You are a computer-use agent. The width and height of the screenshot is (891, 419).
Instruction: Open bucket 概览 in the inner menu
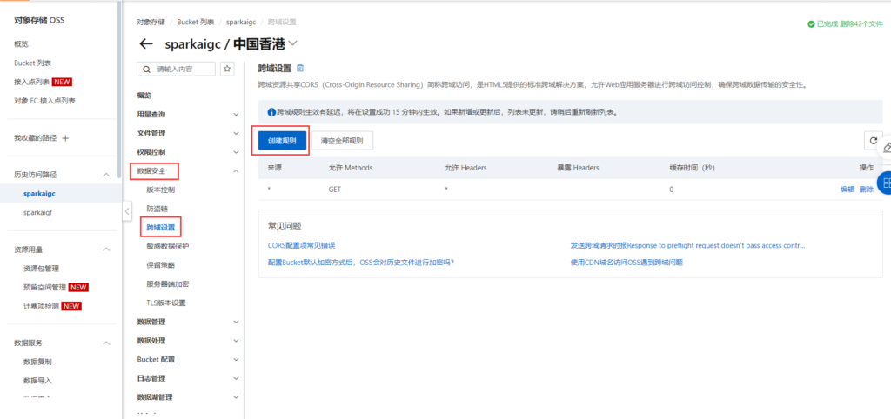(x=144, y=96)
